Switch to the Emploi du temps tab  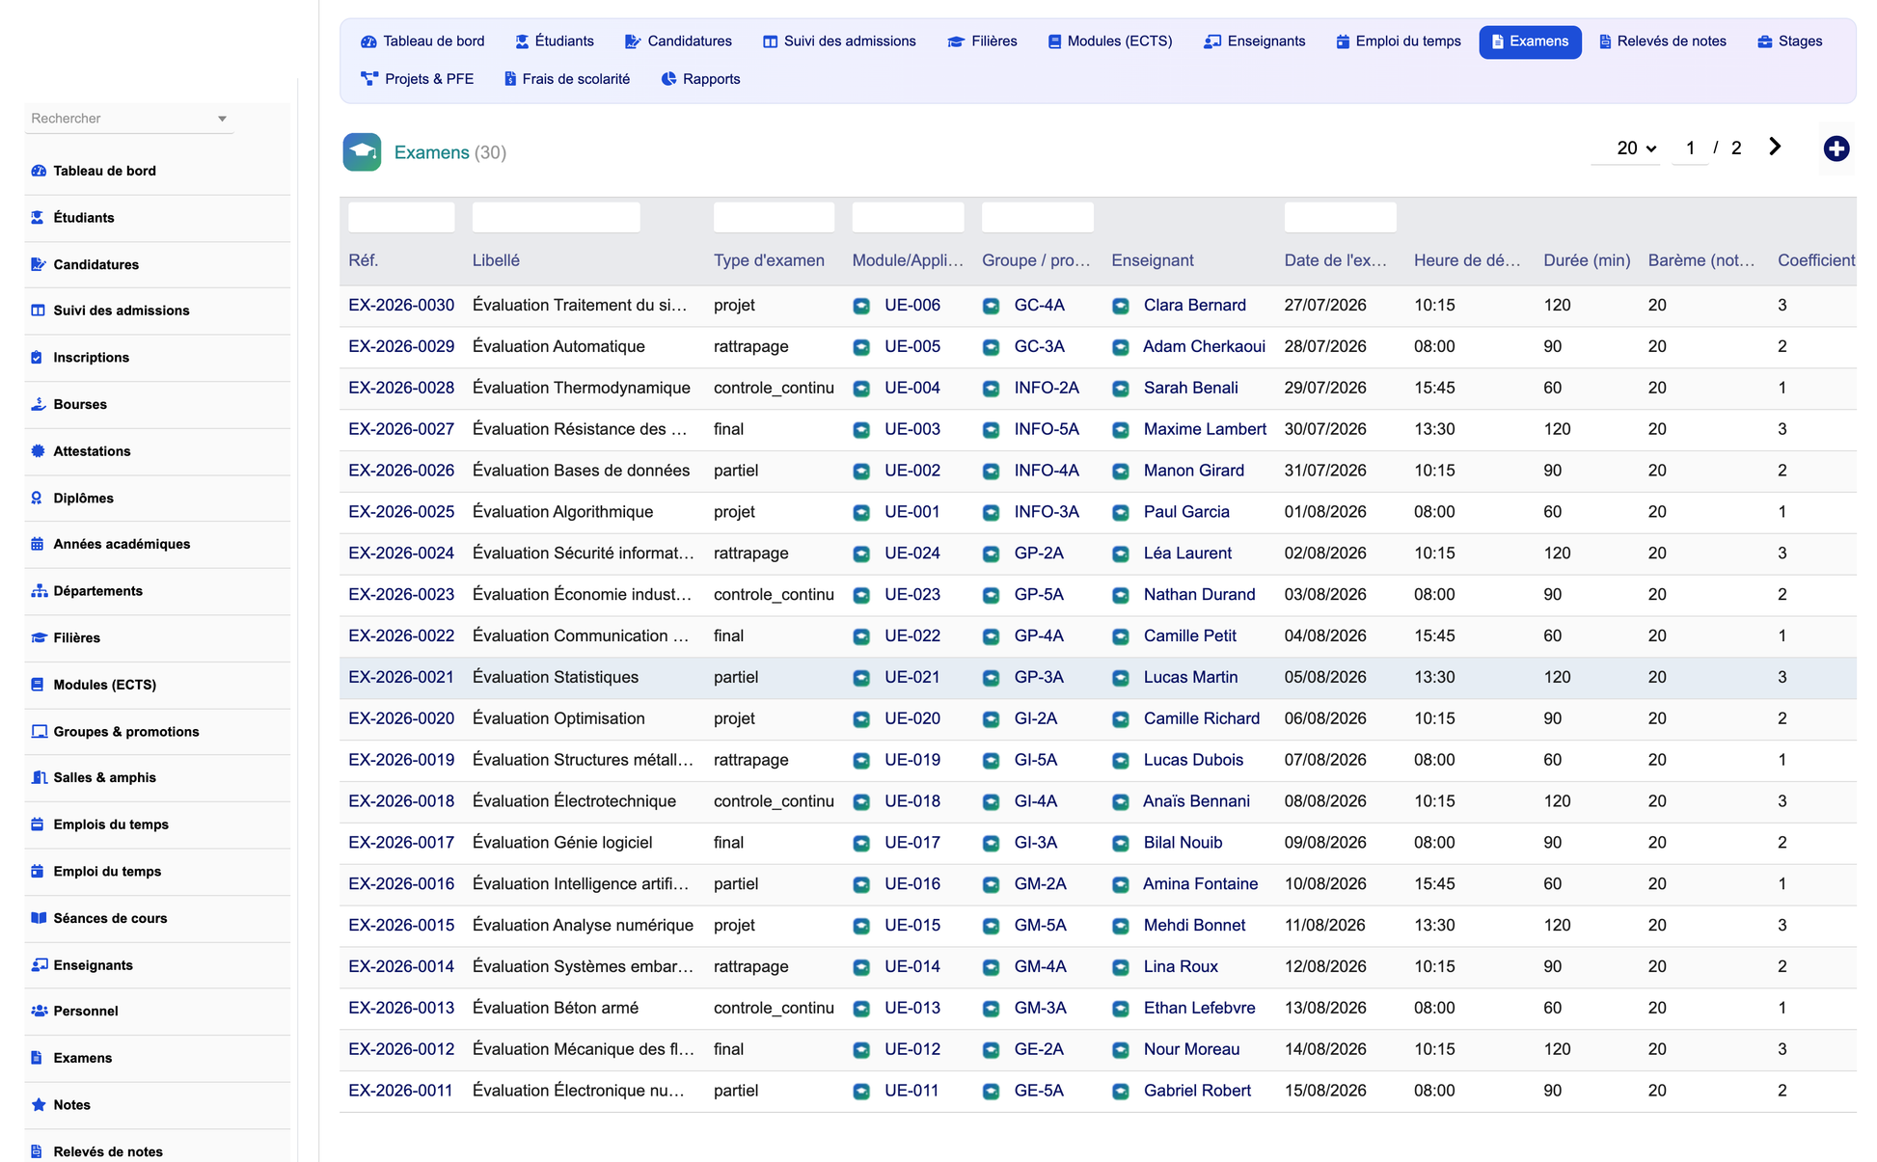click(1399, 41)
